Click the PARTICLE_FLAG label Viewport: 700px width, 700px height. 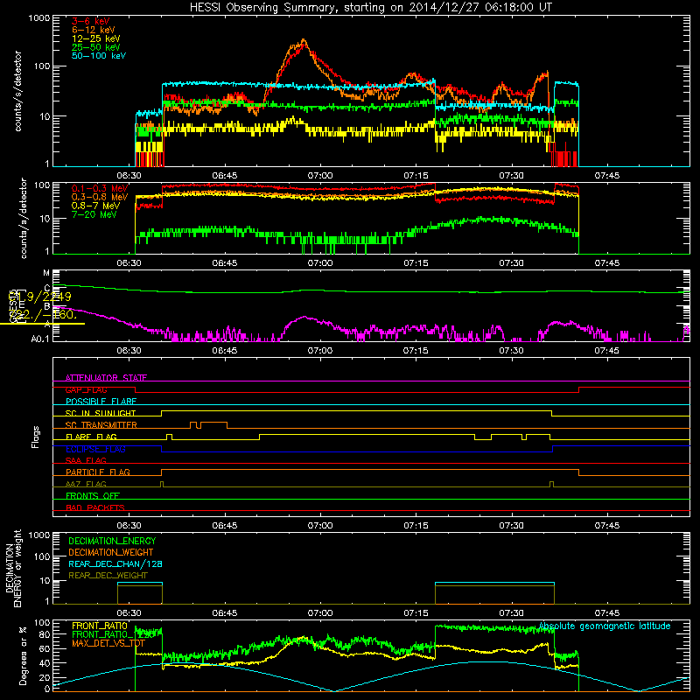[98, 472]
